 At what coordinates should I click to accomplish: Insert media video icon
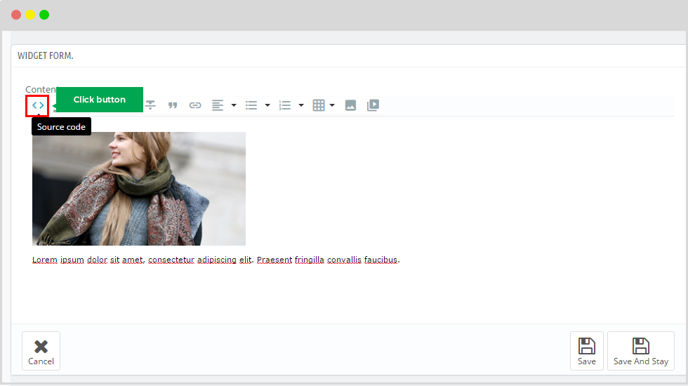pyautogui.click(x=373, y=105)
